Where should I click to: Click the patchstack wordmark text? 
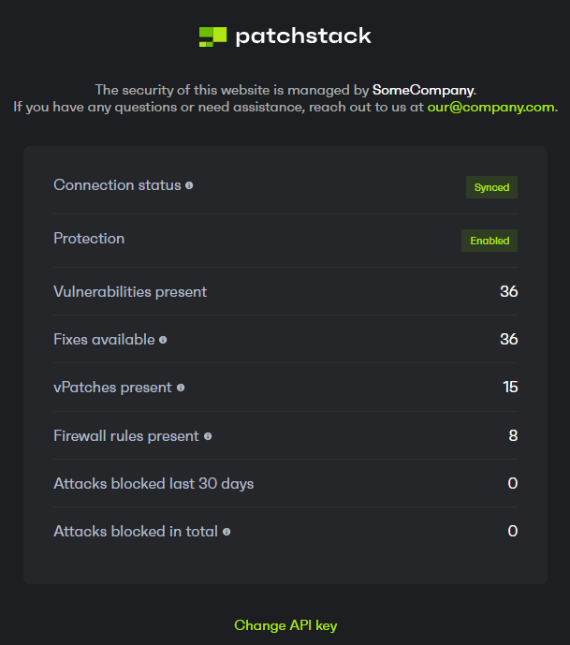pyautogui.click(x=303, y=37)
